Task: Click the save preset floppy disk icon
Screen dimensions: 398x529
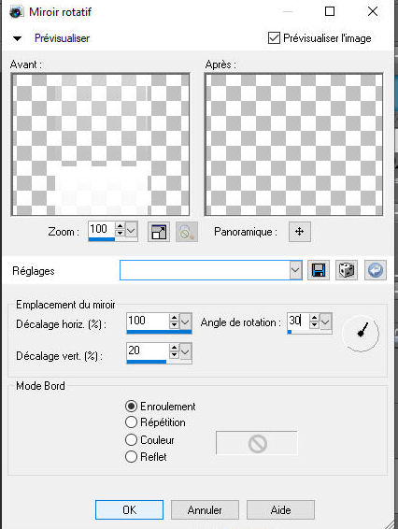Action: (x=319, y=270)
